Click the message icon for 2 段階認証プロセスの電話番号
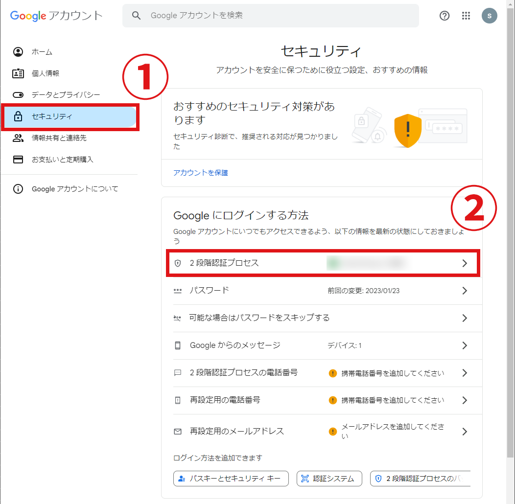515x504 pixels. click(x=178, y=373)
